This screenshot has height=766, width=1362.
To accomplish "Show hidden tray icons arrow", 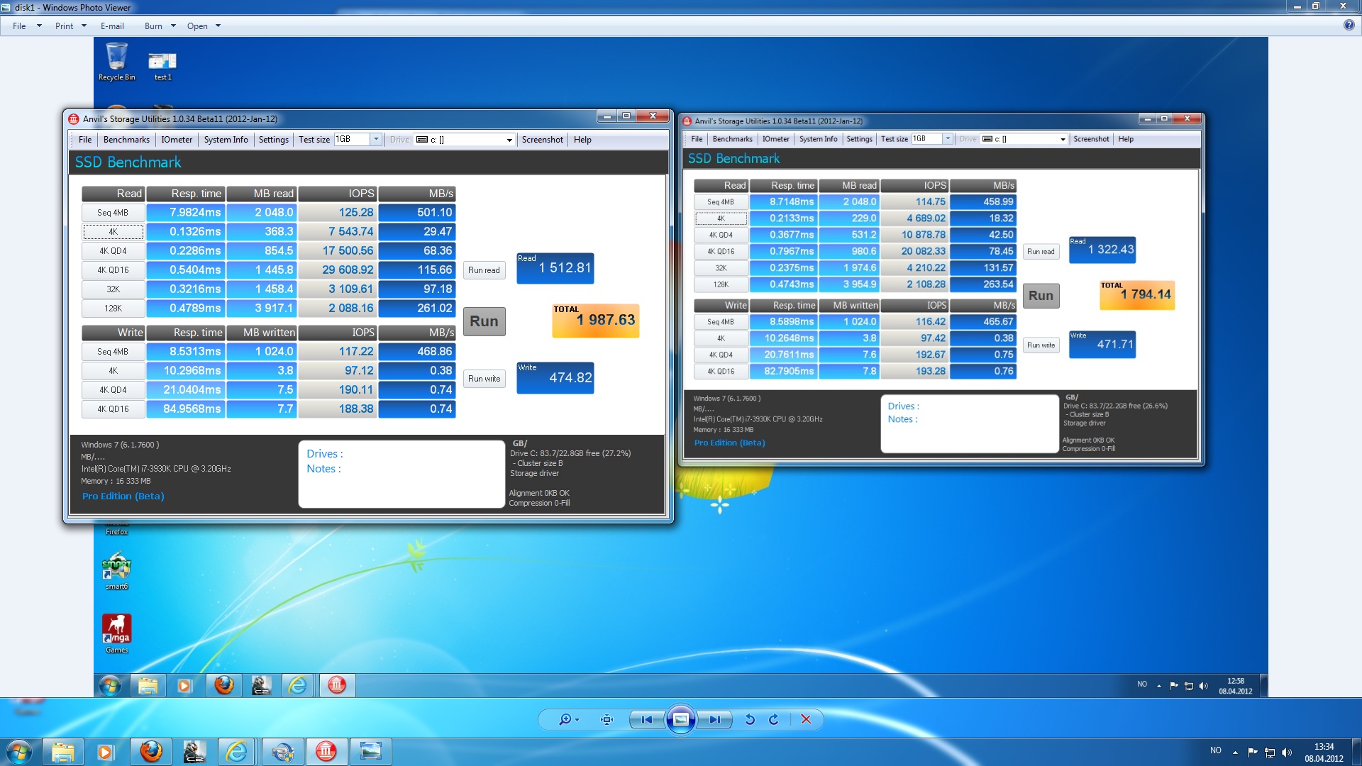I will click(x=1235, y=752).
